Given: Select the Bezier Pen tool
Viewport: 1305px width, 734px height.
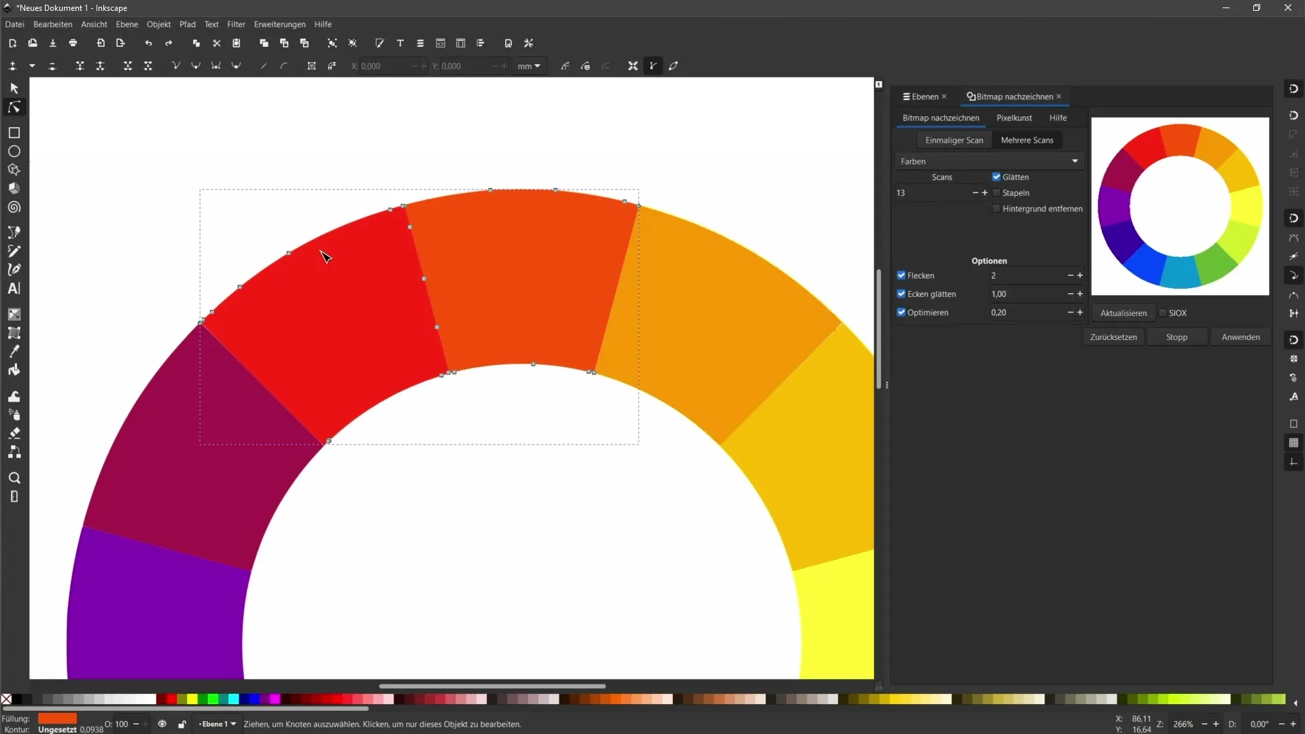Looking at the screenshot, I should tap(14, 269).
